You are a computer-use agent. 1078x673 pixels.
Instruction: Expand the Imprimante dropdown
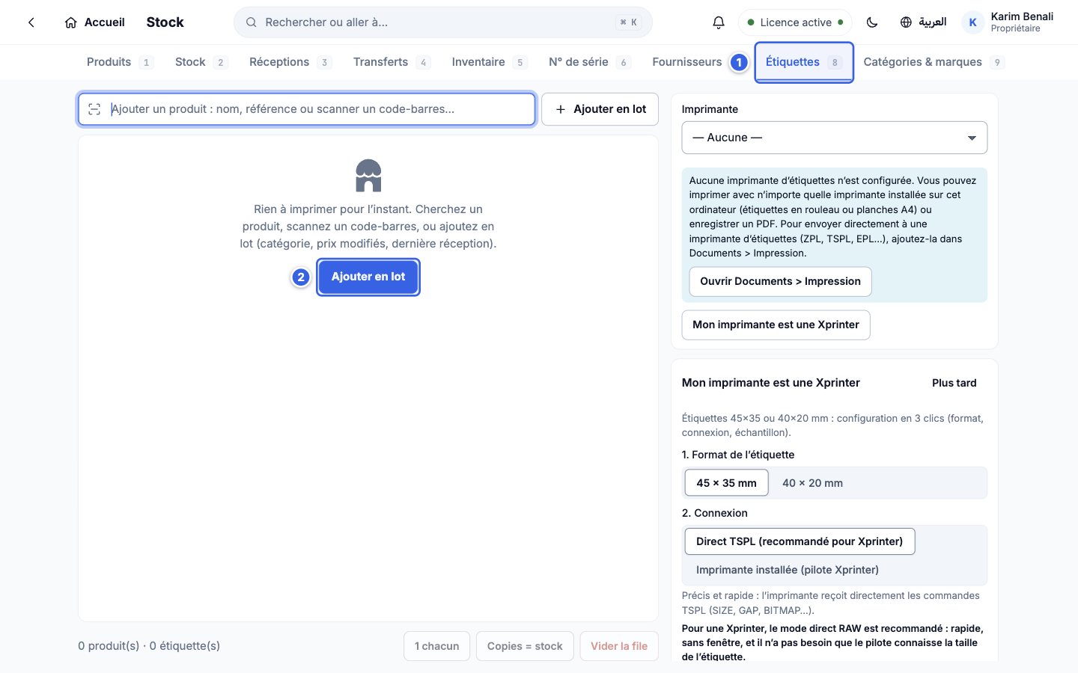pyautogui.click(x=835, y=138)
